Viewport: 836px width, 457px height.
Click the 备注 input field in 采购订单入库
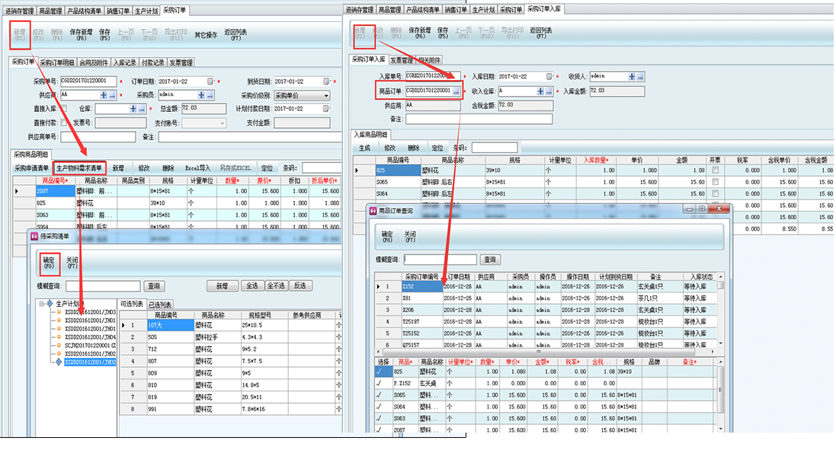pos(479,119)
